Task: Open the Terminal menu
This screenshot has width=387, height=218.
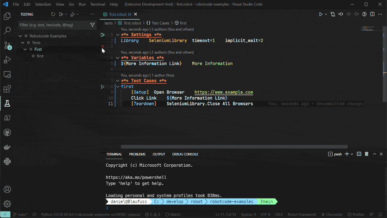Action: click(x=98, y=4)
